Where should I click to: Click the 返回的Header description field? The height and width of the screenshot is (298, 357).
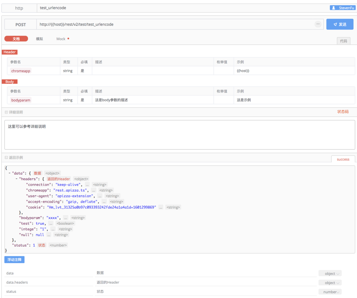click(x=206, y=282)
